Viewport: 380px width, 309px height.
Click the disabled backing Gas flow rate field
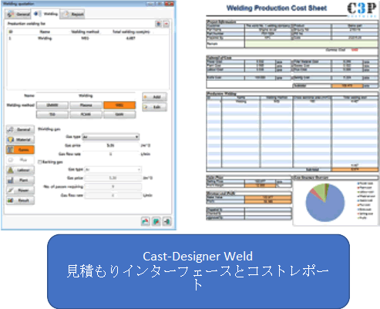tap(113, 195)
